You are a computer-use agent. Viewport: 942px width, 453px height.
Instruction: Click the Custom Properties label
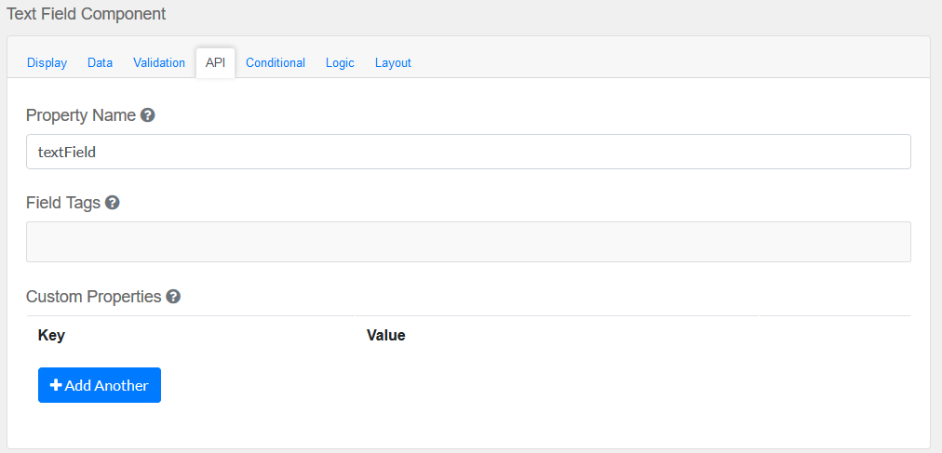[94, 297]
